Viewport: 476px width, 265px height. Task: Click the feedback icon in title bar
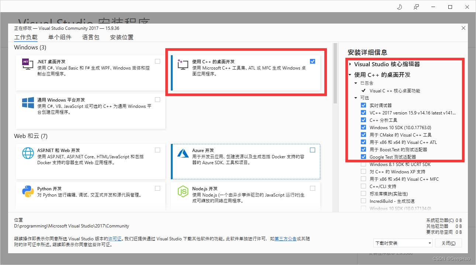click(x=416, y=7)
